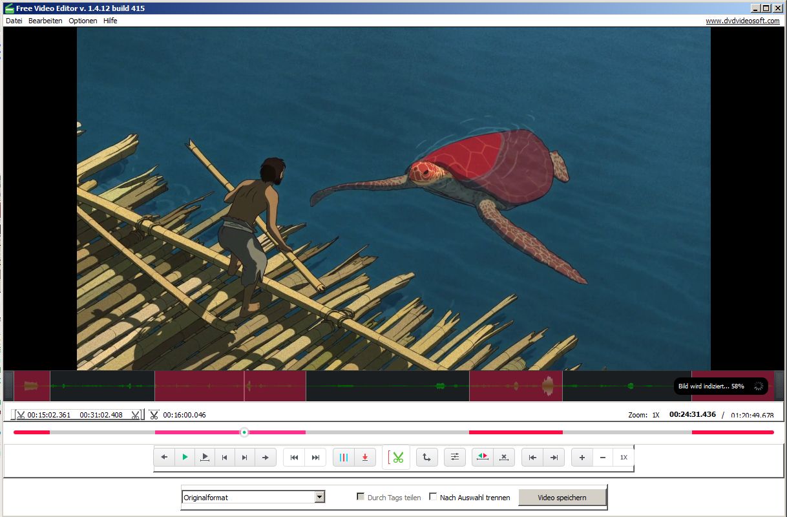Open the settings sliders icon

pyautogui.click(x=454, y=458)
